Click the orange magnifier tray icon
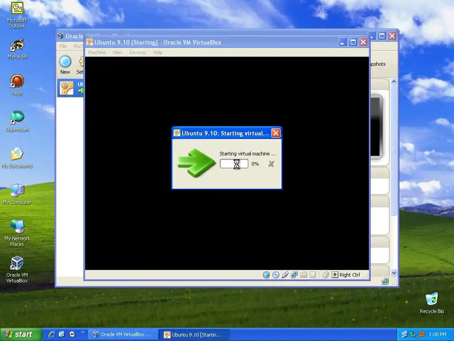The height and width of the screenshot is (341, 454). click(x=421, y=334)
